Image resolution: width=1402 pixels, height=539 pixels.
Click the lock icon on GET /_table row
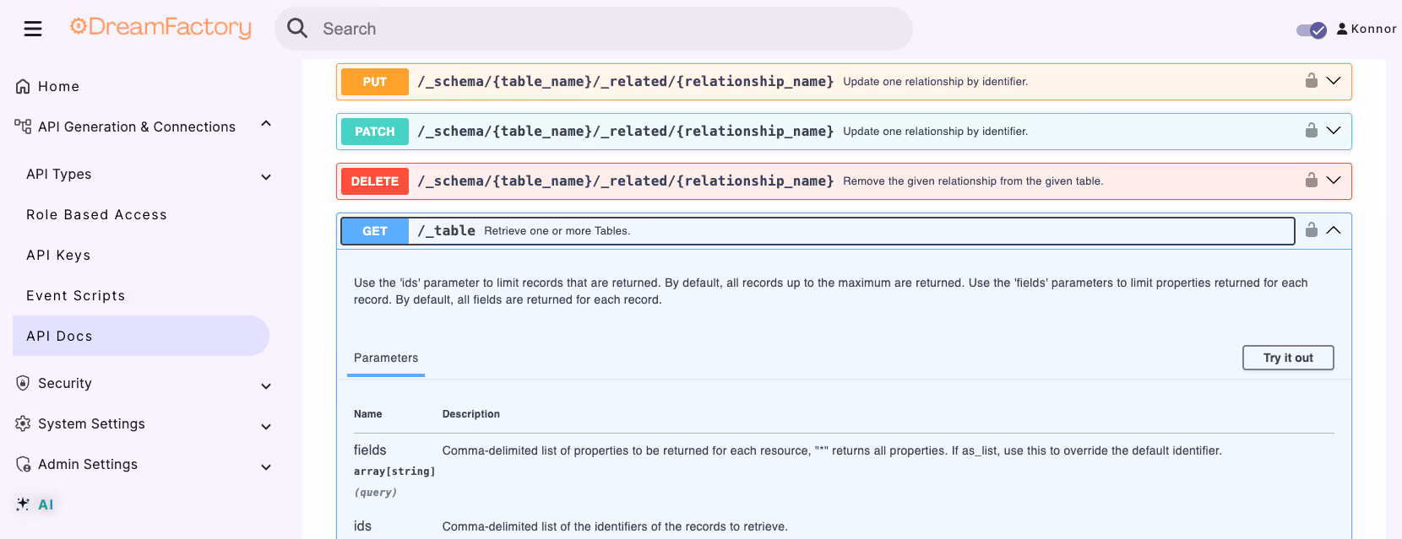click(1312, 229)
